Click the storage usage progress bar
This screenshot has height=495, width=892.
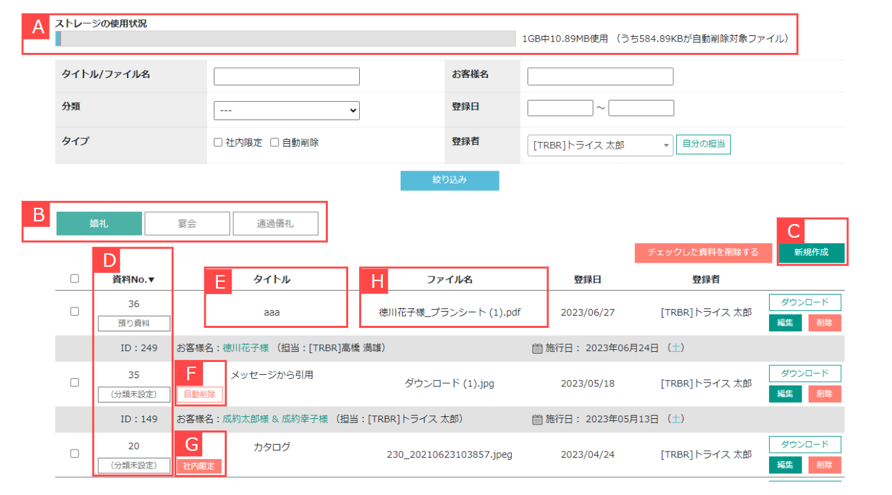tap(285, 39)
